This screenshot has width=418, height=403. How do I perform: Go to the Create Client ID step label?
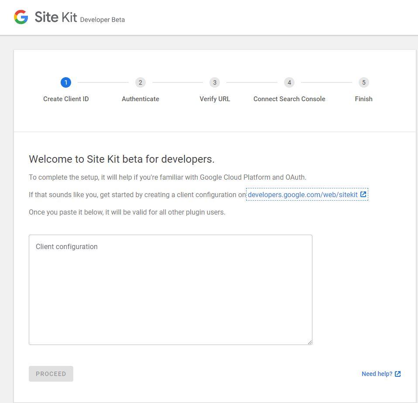coord(66,99)
